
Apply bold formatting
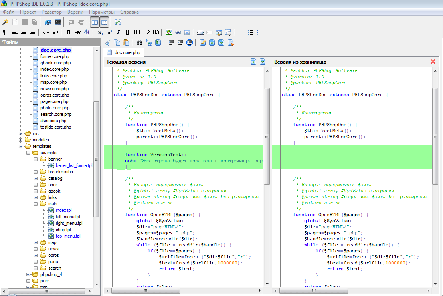[x=69, y=32]
